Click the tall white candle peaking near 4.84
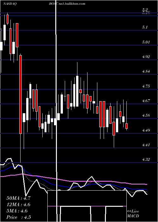This screenshot has width=158, height=222. tap(77, 91)
